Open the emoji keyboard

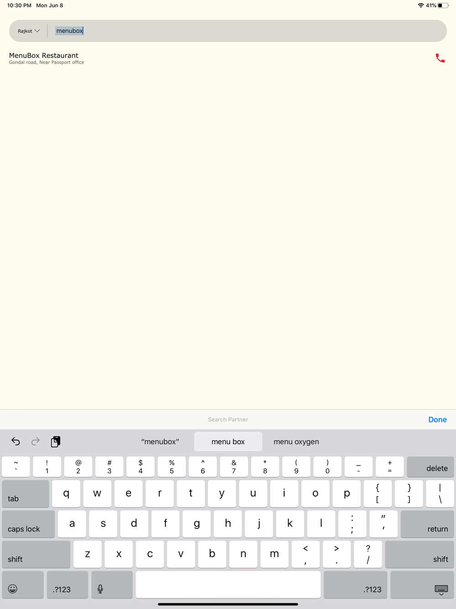23,584
